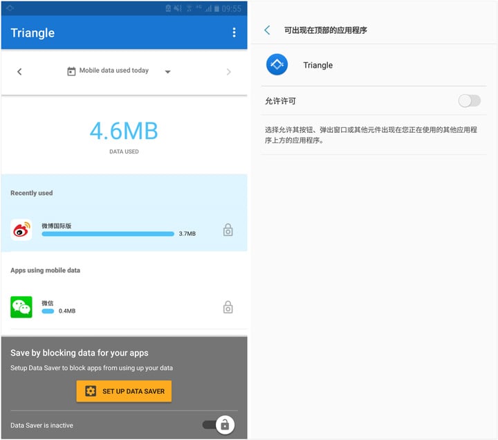Viewport: 498px width, 440px height.
Task: Expand the Mobile data used today dropdown arrow
Action: tap(167, 72)
